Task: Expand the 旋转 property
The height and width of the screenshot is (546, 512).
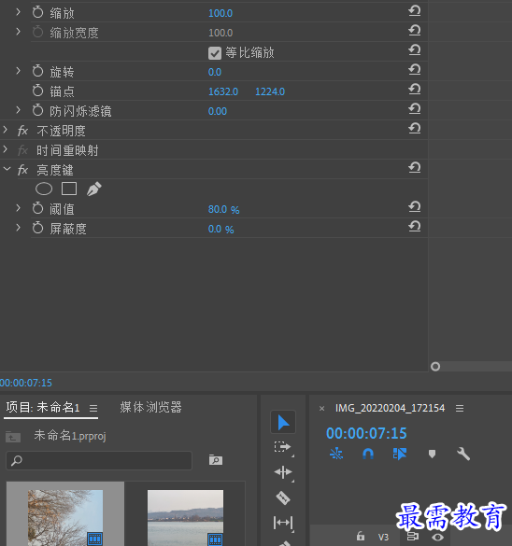Action: 18,71
